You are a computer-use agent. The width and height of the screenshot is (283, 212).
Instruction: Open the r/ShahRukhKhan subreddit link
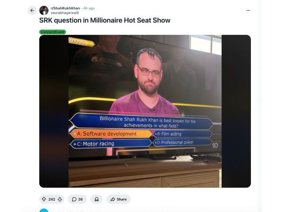point(65,8)
